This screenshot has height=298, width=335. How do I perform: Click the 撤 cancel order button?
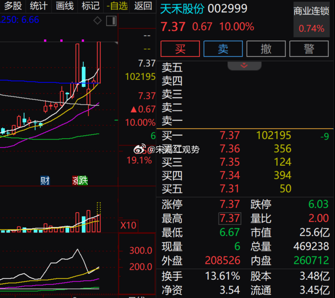[x=266, y=49]
